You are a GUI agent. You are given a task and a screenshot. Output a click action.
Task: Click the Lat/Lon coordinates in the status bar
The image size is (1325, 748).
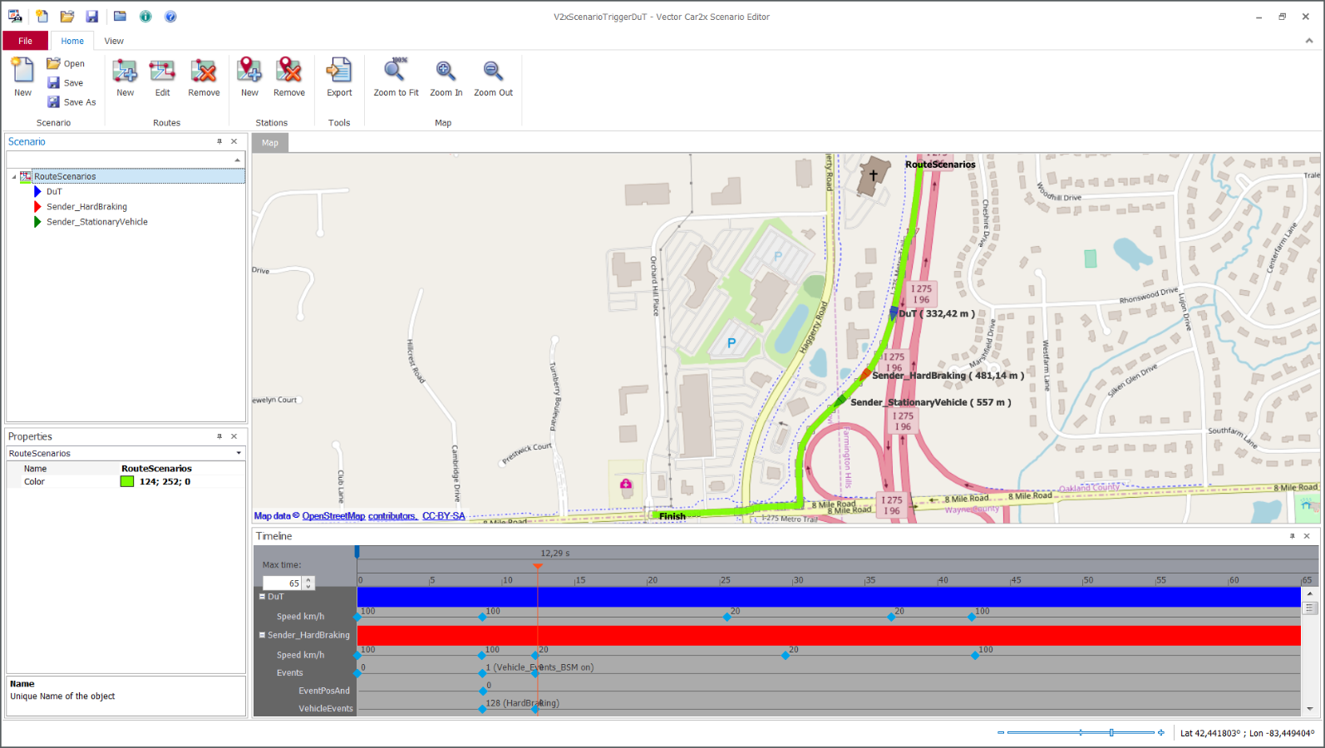(1247, 733)
